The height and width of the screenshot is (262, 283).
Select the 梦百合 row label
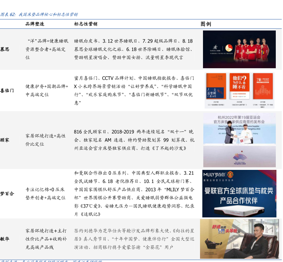click(7, 193)
